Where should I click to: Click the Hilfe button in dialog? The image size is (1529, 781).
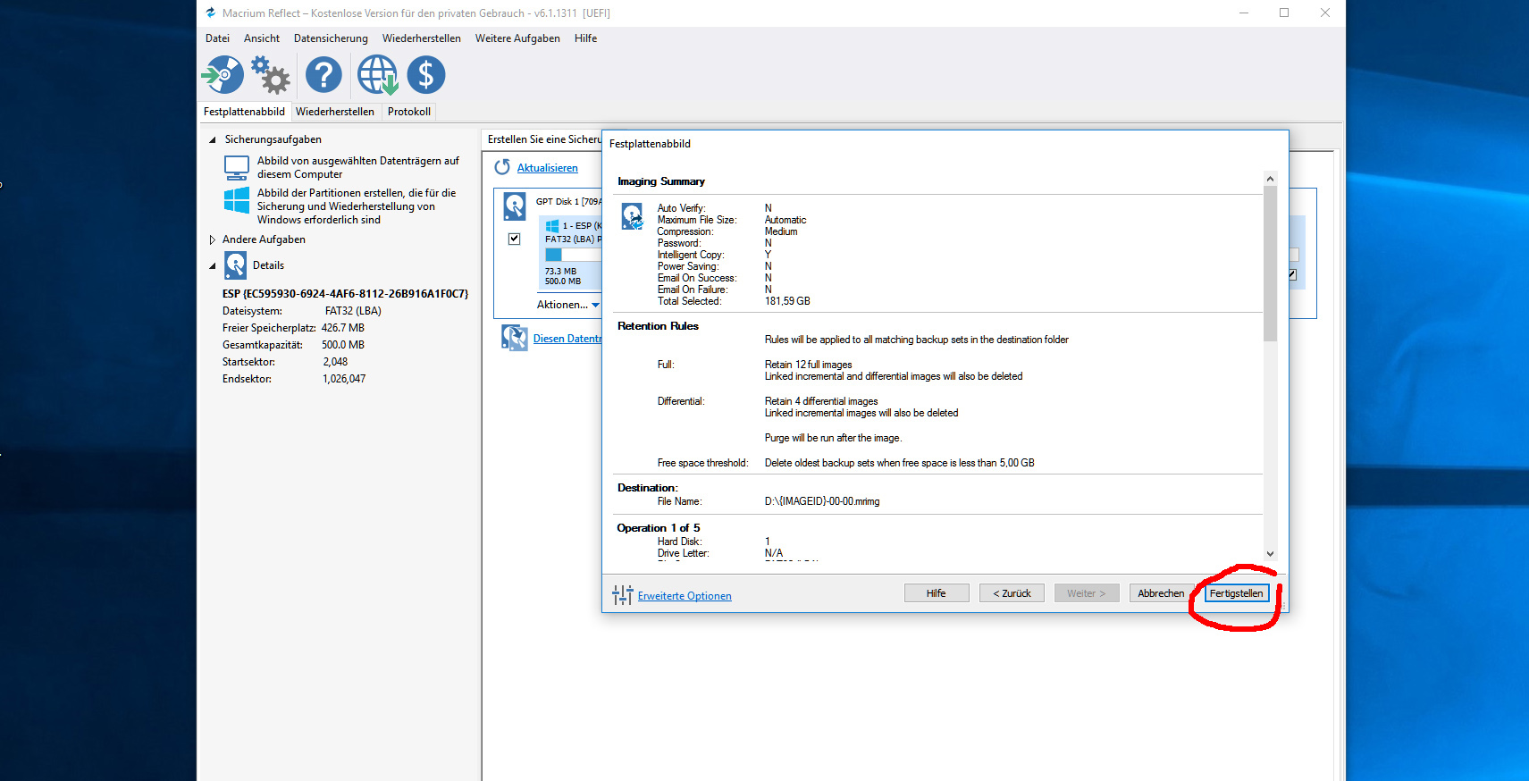click(x=936, y=593)
